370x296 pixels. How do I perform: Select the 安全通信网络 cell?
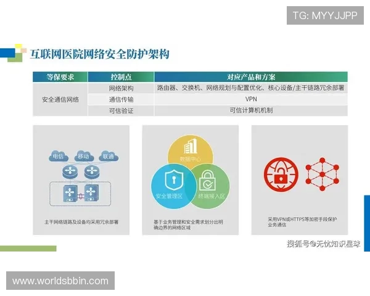(x=60, y=99)
